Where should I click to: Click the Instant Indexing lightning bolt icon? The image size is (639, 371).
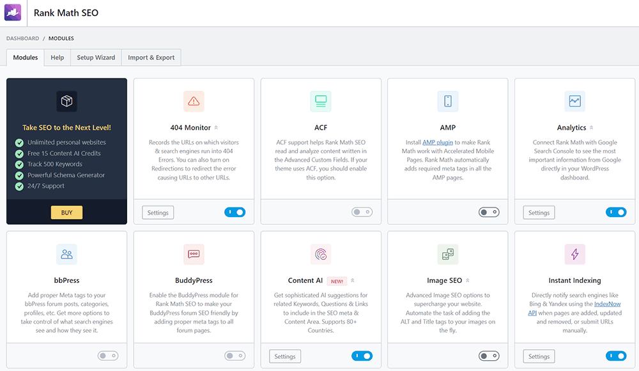pyautogui.click(x=575, y=254)
